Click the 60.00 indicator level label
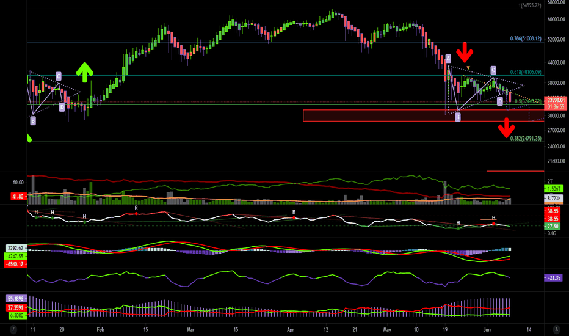Screen dimensions: 569x336 18,183
